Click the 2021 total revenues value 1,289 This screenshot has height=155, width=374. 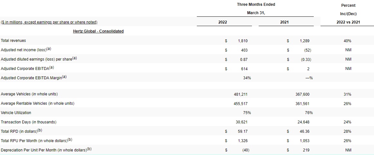[x=304, y=41]
